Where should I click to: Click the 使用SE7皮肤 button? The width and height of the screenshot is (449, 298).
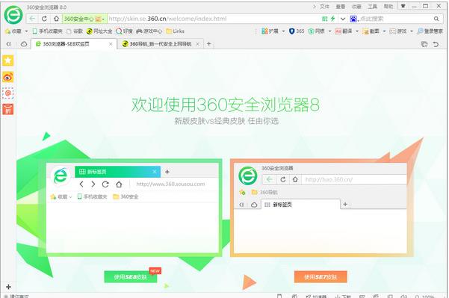[x=321, y=277]
